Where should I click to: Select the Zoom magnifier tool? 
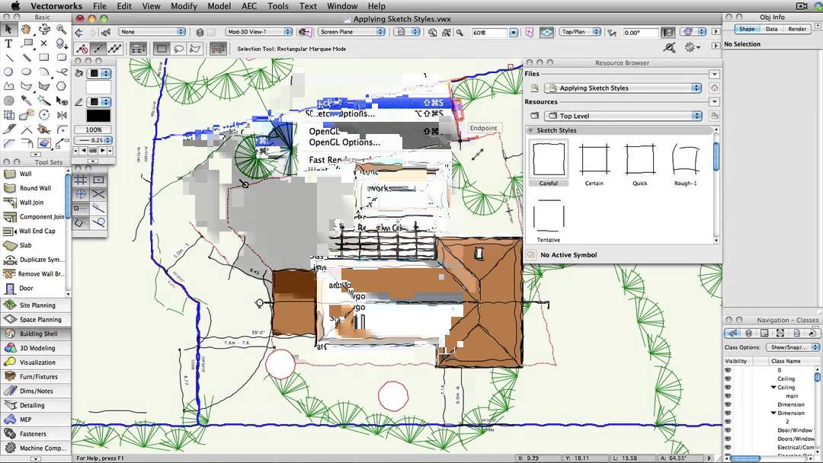[x=62, y=30]
